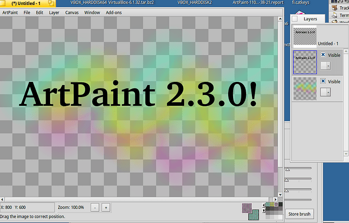
Task: Click the palette previous arrow
Action: point(264,205)
